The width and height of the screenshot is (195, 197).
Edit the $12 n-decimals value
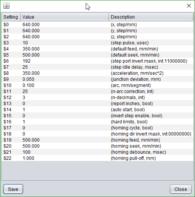(65, 97)
